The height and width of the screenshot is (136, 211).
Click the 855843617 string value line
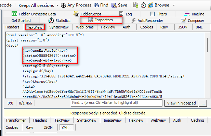click(49, 55)
